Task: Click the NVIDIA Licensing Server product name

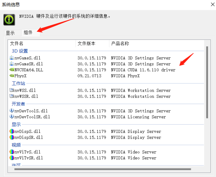Action: [x=138, y=117]
